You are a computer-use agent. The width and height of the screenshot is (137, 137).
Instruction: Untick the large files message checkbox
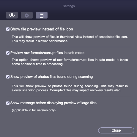(8, 103)
